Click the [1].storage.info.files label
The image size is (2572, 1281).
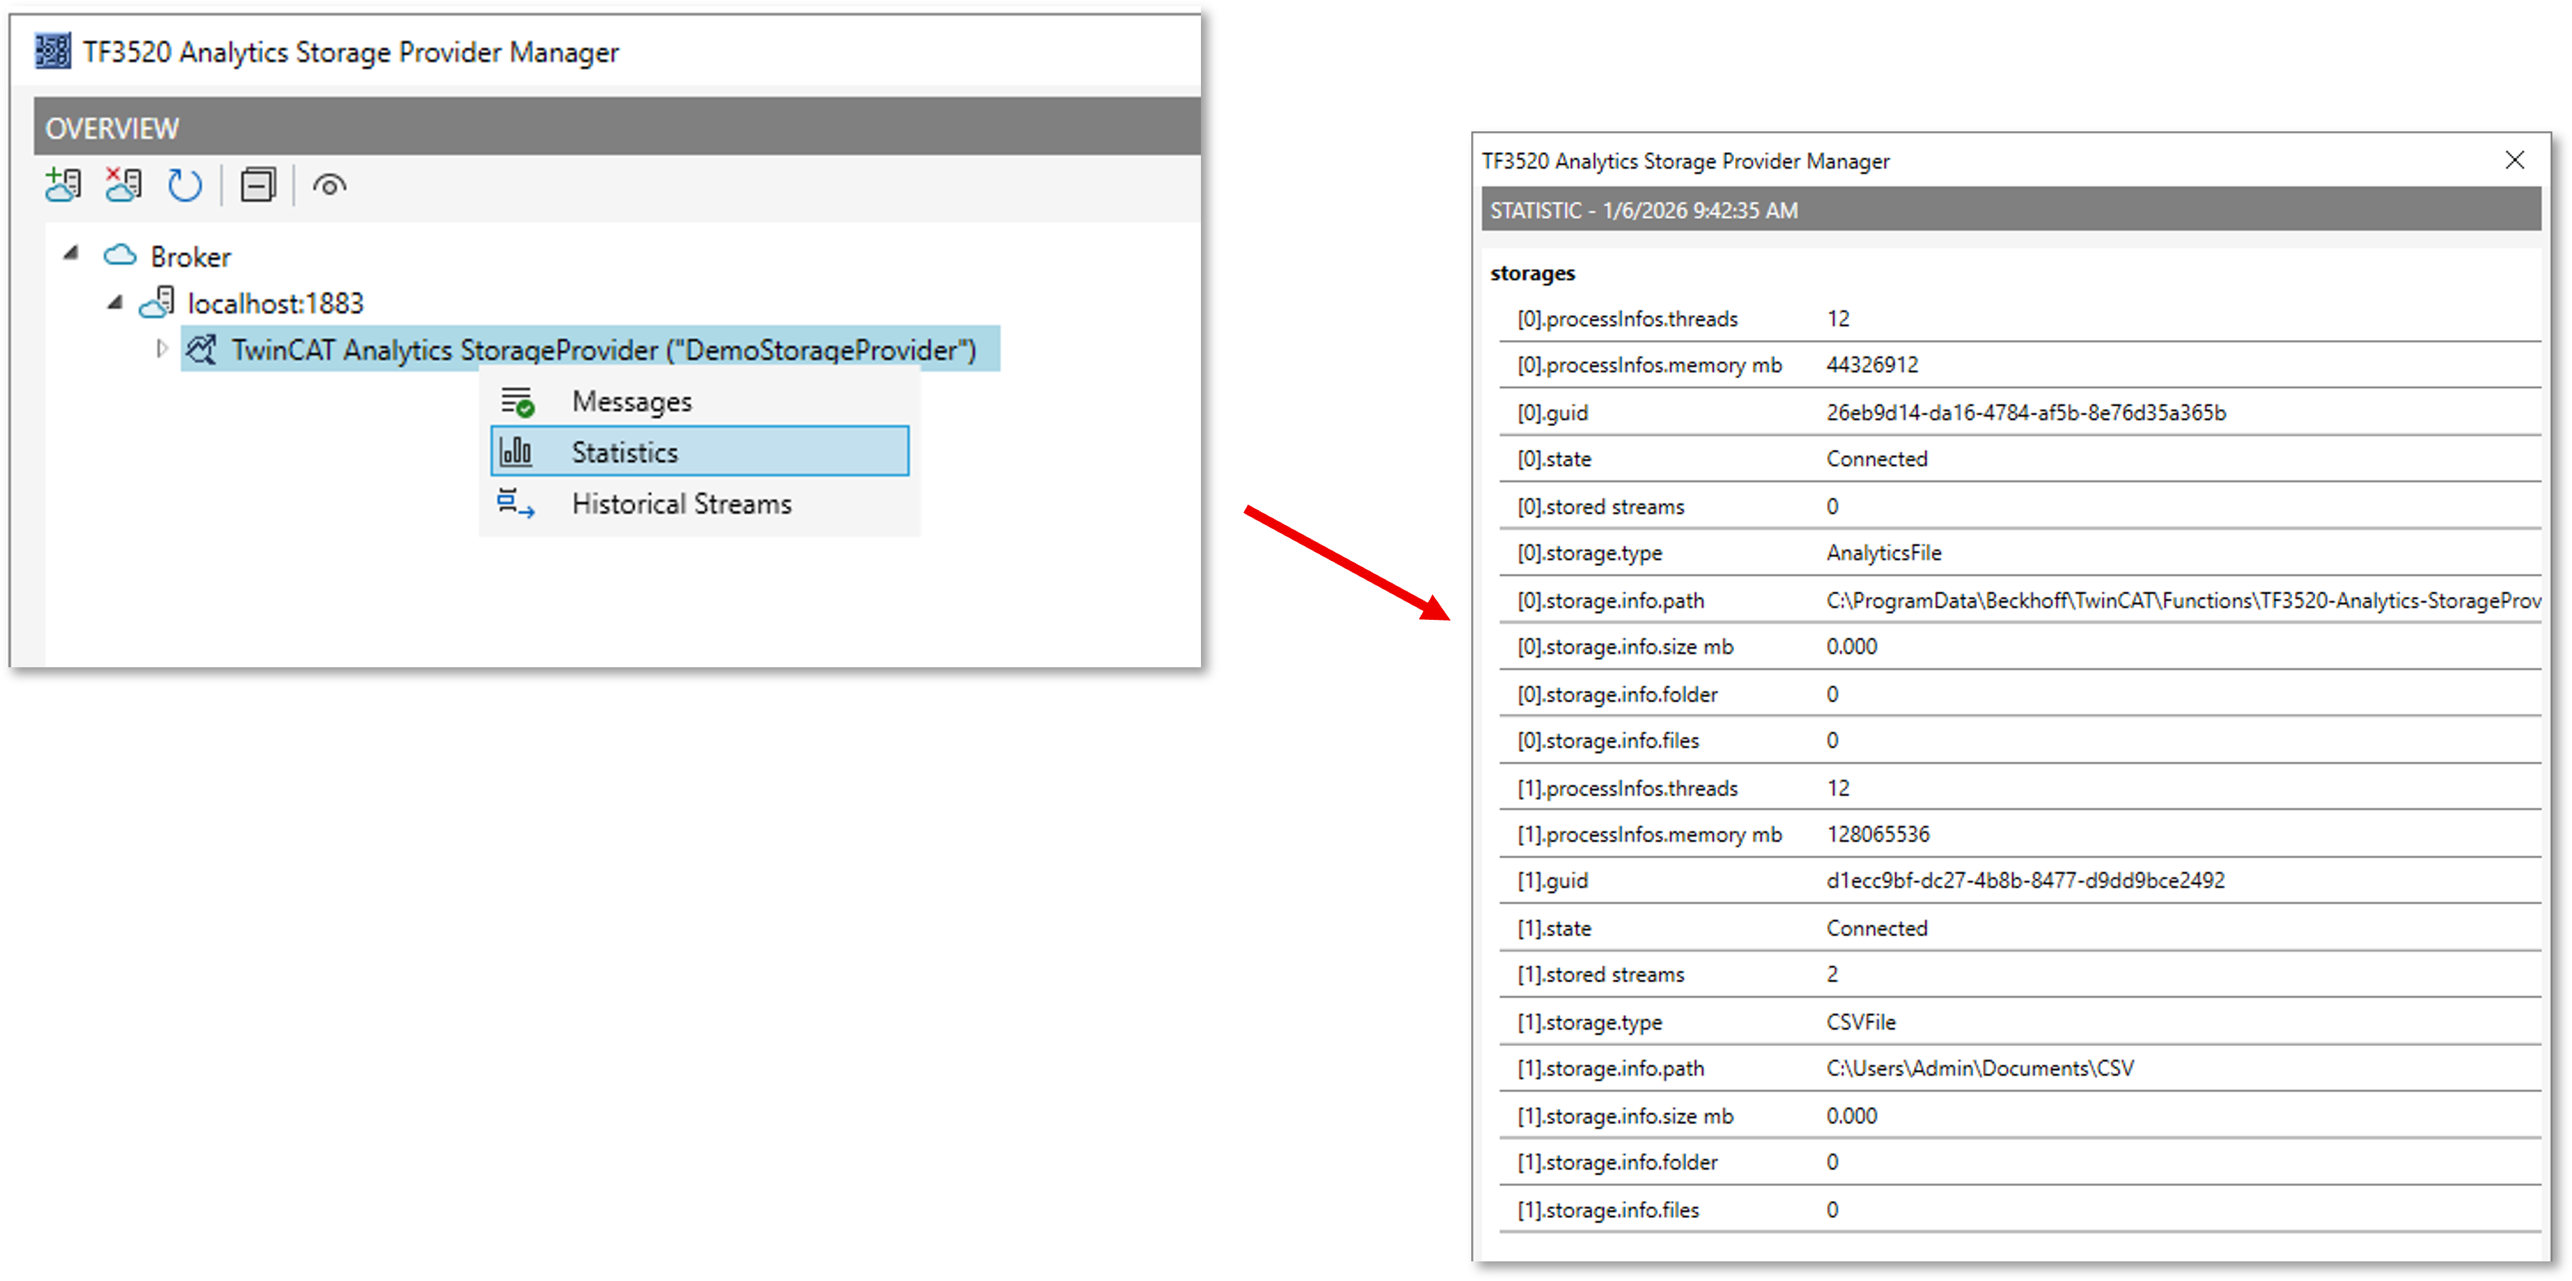pyautogui.click(x=1608, y=1209)
